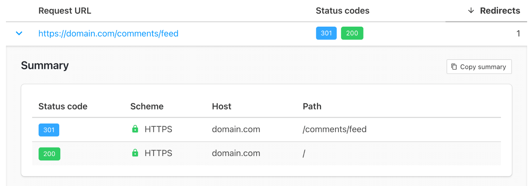
Task: Click the Summary heading
Action: (x=45, y=65)
